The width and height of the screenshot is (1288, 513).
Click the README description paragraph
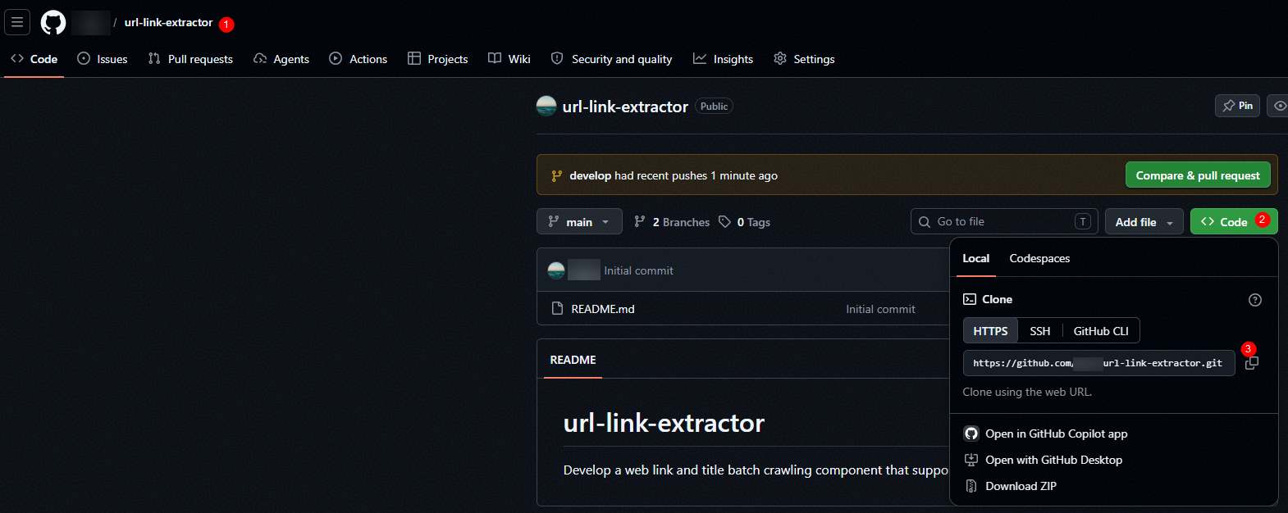point(756,470)
